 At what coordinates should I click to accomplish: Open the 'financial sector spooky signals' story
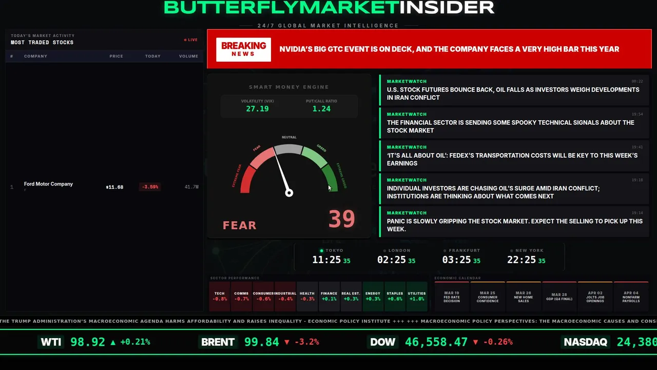point(514,123)
